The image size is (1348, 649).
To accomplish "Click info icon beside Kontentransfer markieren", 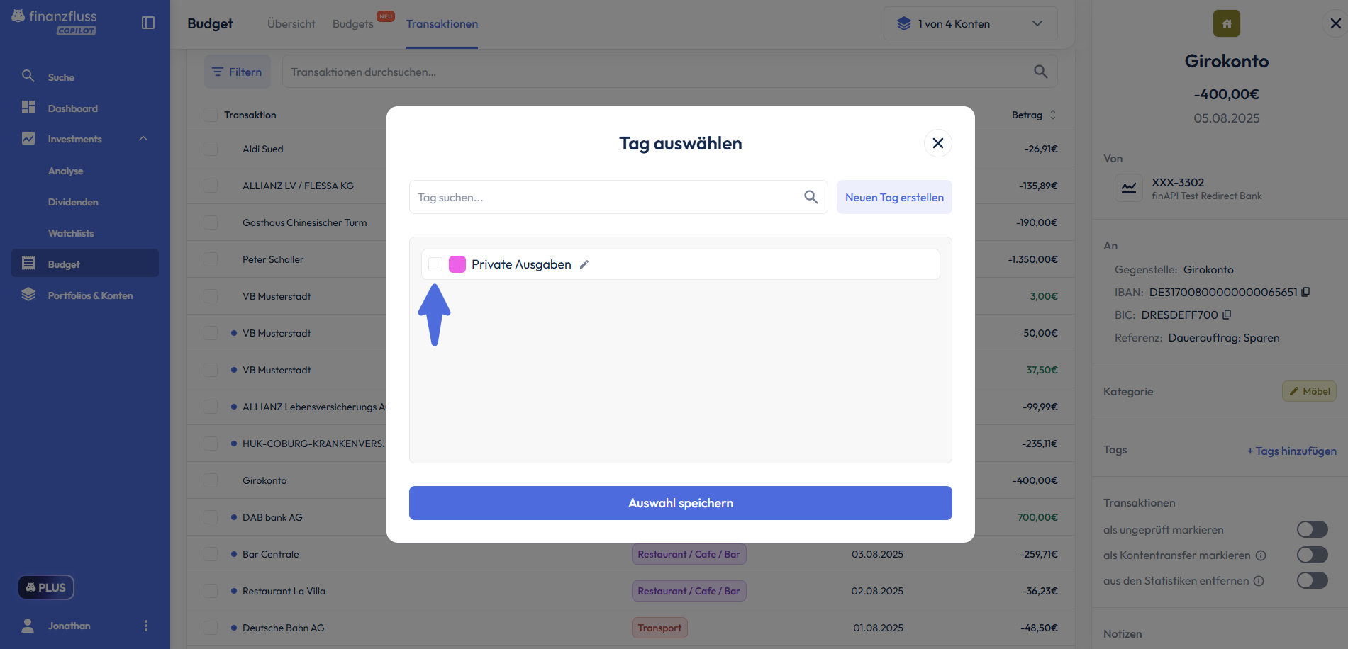I will 1261,555.
